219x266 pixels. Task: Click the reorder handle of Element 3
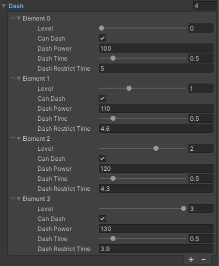click(13, 198)
